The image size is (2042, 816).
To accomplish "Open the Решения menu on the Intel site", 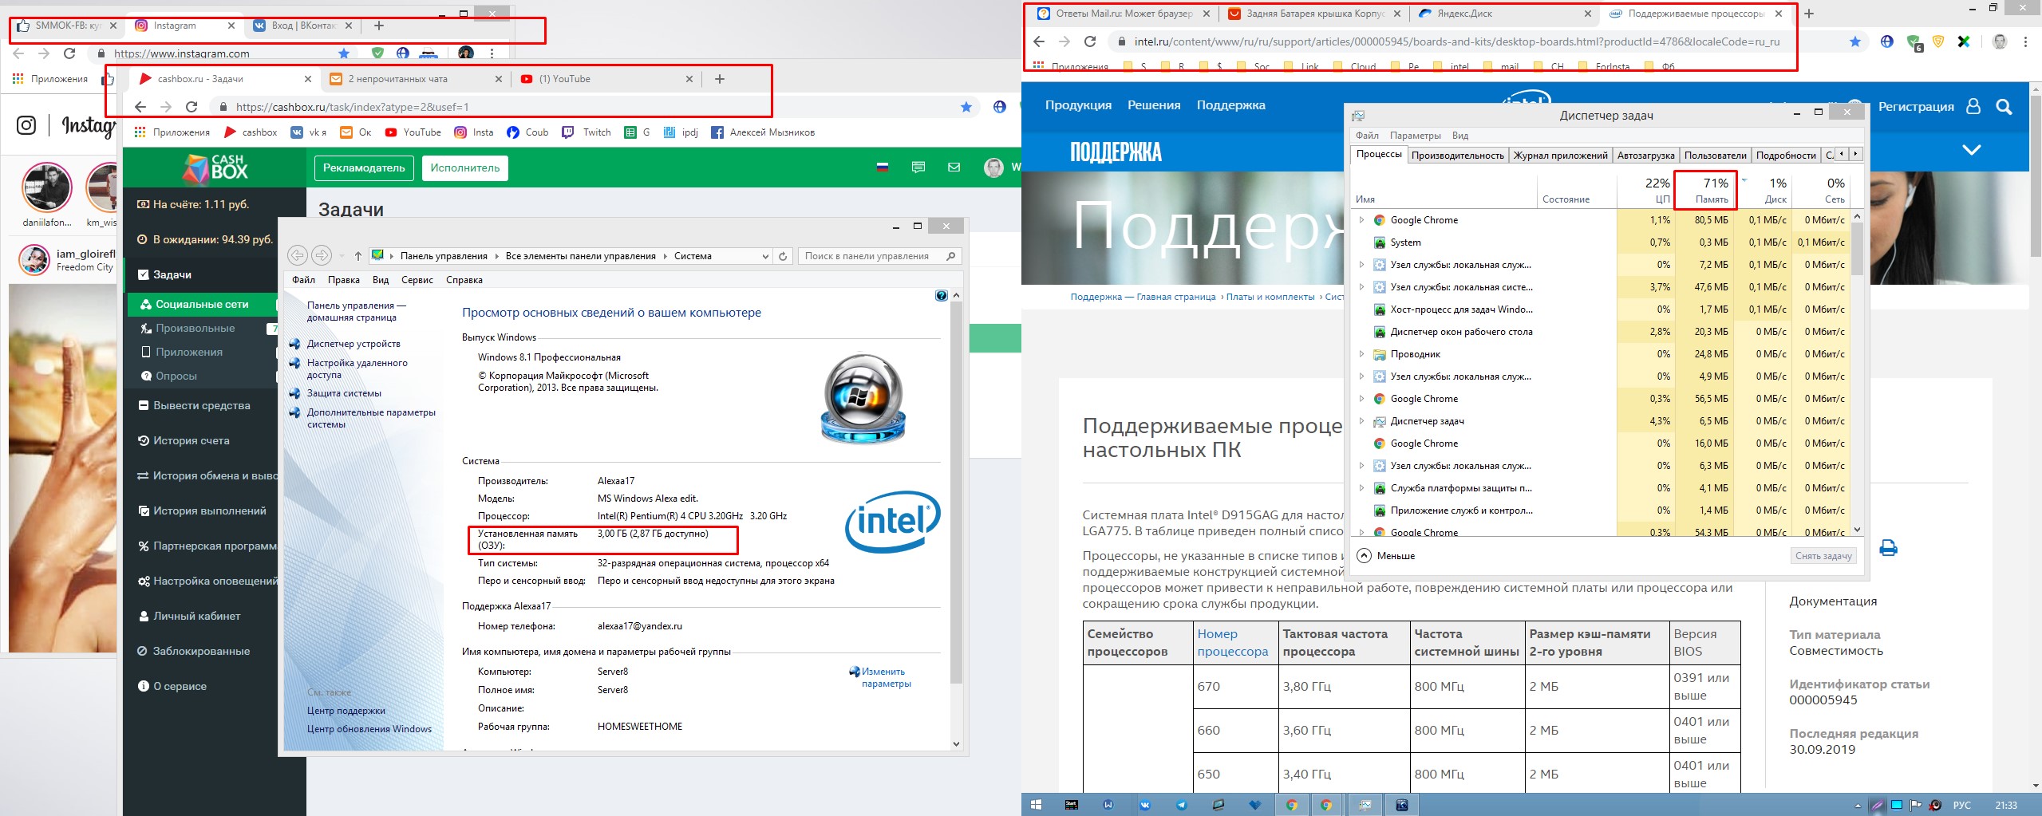I will [1154, 105].
